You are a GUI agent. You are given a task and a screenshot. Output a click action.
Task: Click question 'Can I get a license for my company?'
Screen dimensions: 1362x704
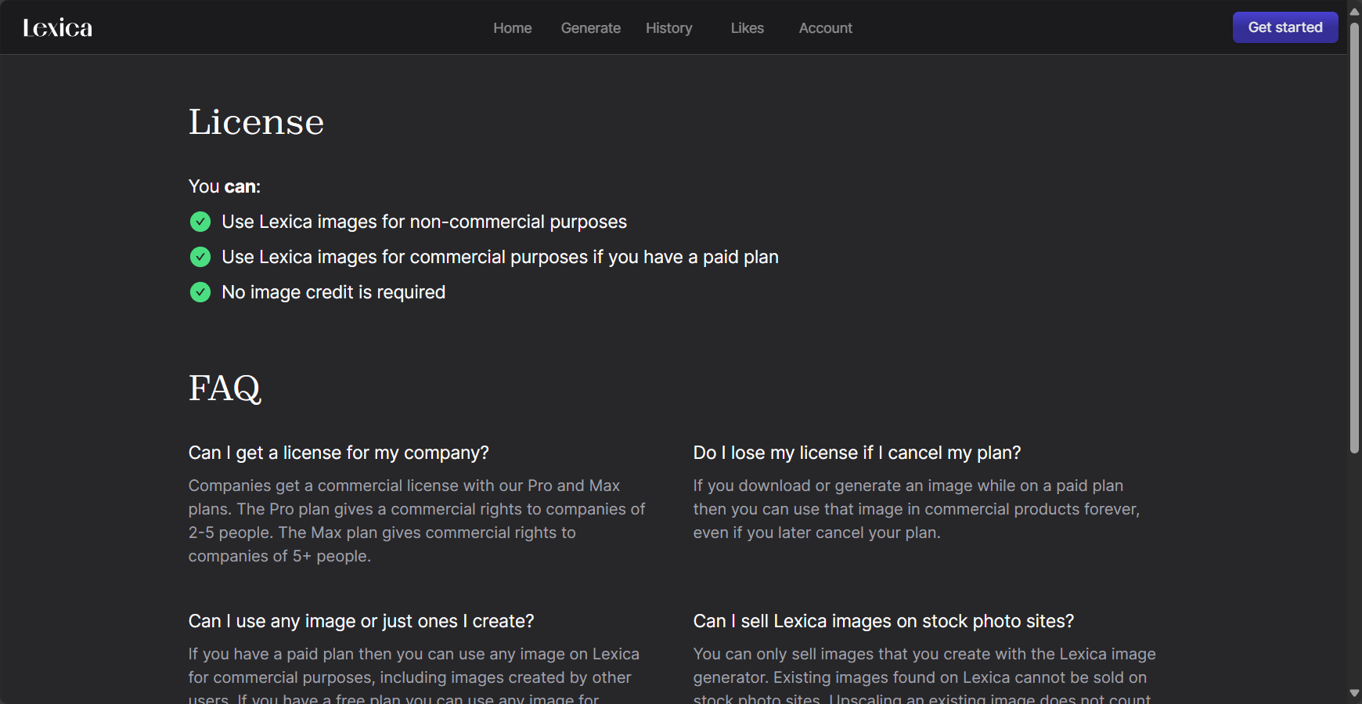point(338,453)
